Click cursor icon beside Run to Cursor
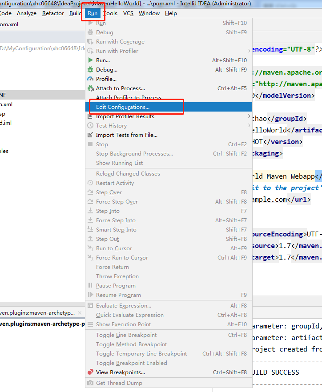Viewport: 322px width, 392px height. click(x=90, y=248)
